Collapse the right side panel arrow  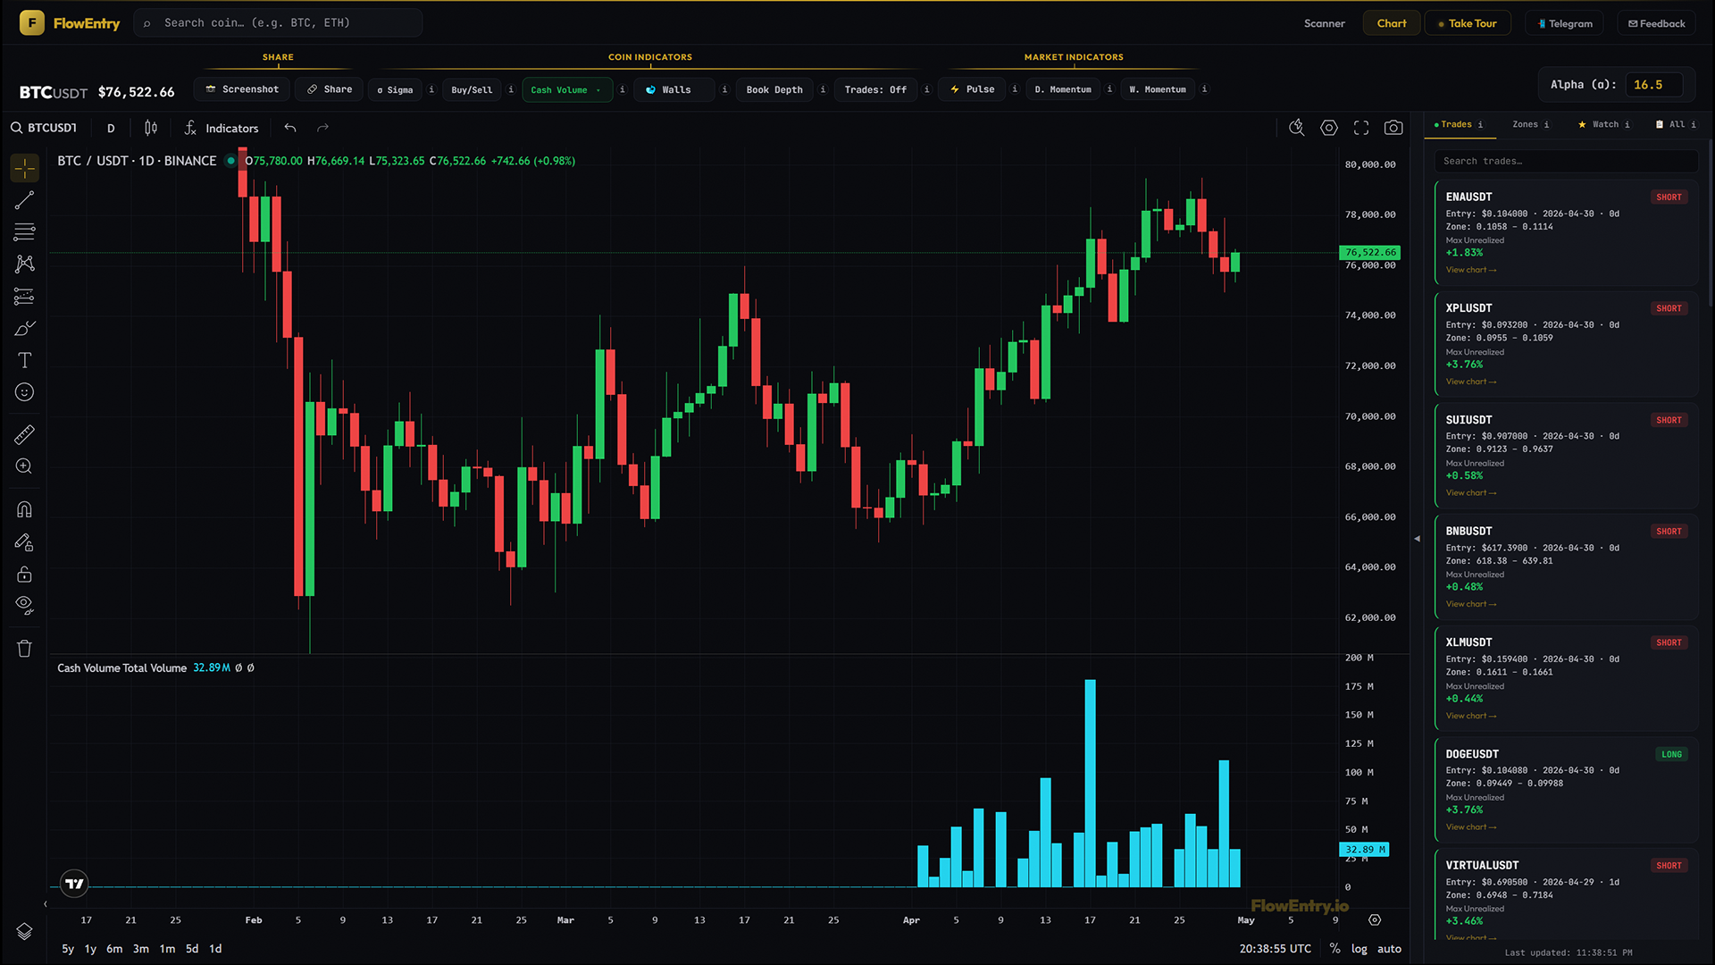click(1417, 539)
